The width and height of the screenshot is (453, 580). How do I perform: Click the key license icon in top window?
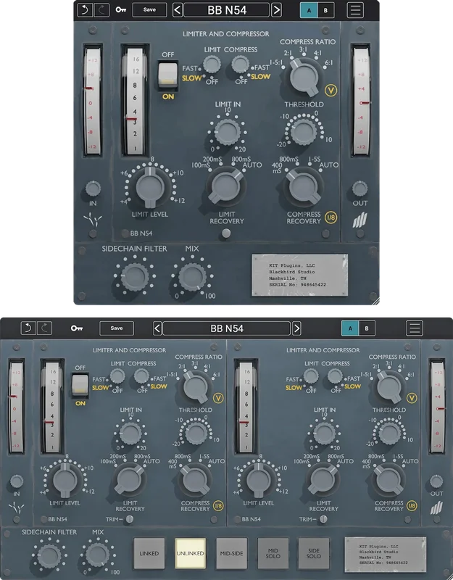pos(121,9)
